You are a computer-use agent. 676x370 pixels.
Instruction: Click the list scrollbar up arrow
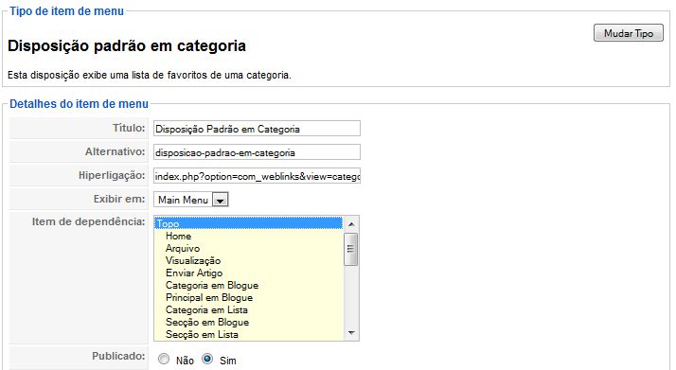click(351, 224)
